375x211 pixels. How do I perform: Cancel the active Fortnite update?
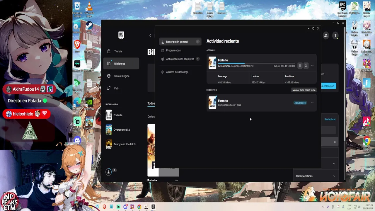point(306,66)
